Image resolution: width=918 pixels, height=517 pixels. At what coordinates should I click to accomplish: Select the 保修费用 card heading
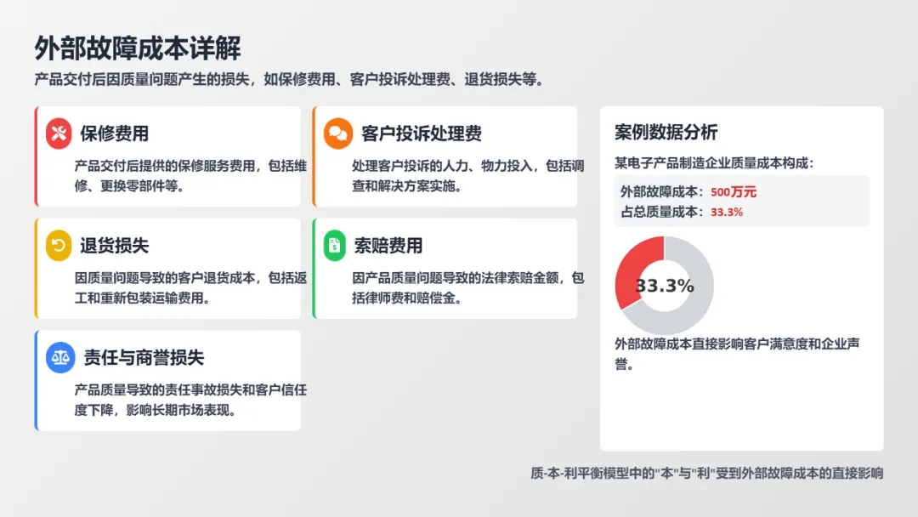pyautogui.click(x=115, y=134)
